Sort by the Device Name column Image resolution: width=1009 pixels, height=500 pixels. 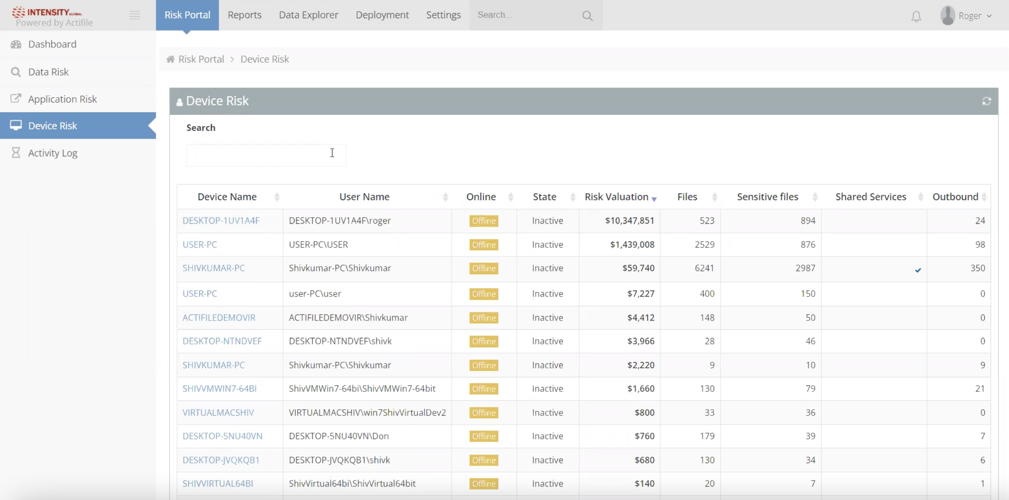[227, 197]
